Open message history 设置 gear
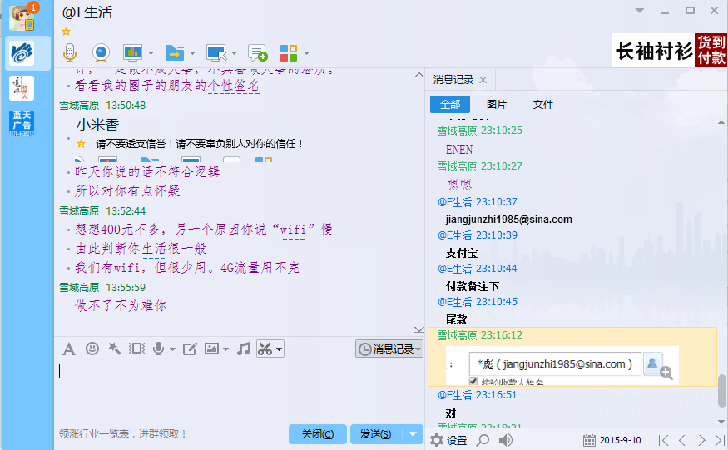728x450 pixels. point(448,440)
